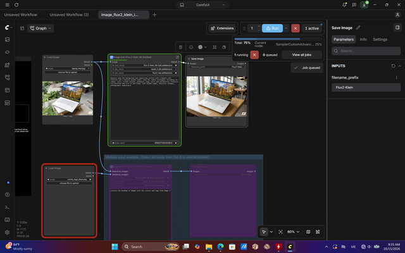Open the workflows sidebar icon

point(7,77)
